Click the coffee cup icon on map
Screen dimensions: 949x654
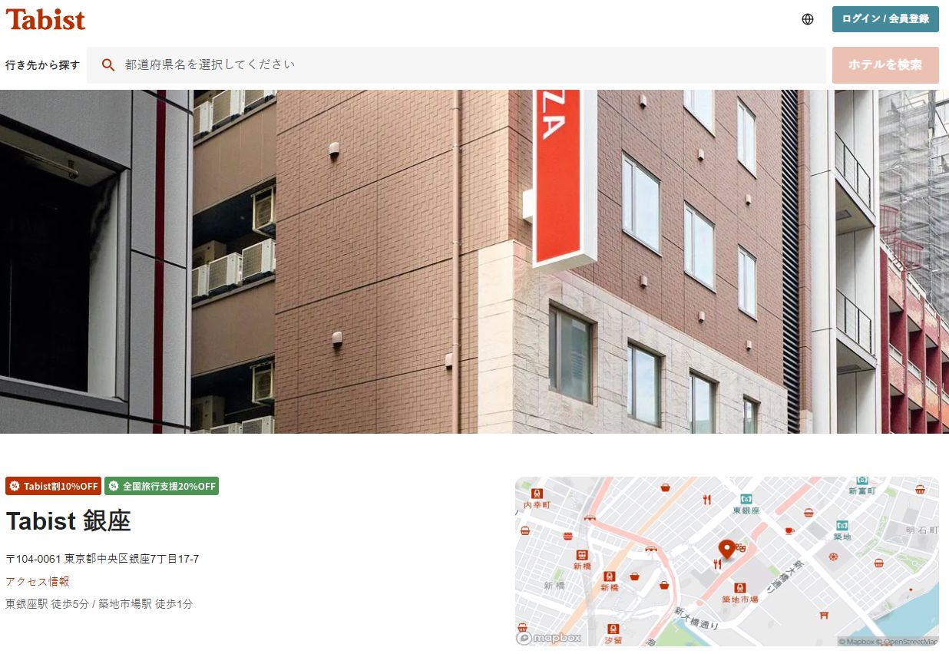click(x=789, y=530)
